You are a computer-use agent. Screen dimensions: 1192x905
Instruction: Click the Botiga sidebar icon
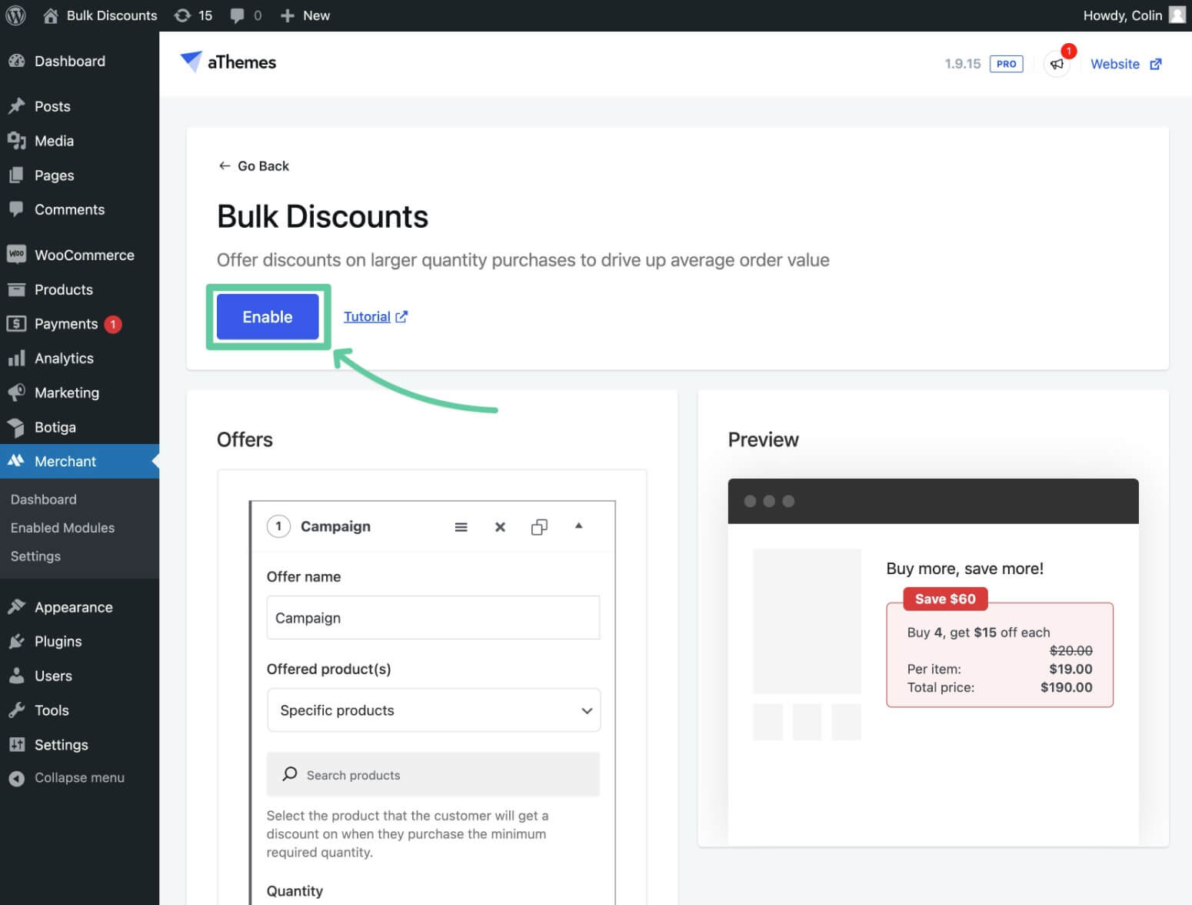pos(16,427)
